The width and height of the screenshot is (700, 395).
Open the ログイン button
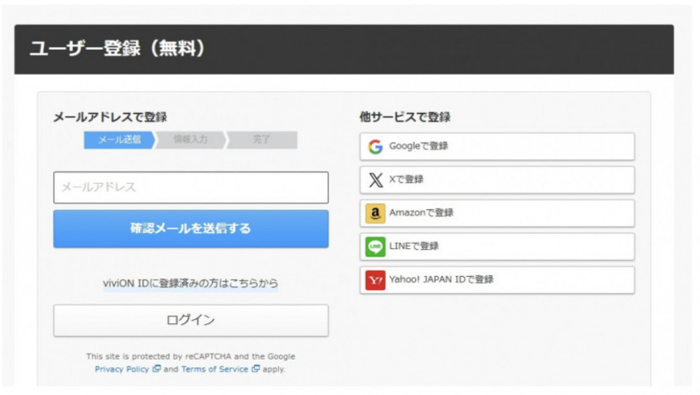pyautogui.click(x=190, y=320)
